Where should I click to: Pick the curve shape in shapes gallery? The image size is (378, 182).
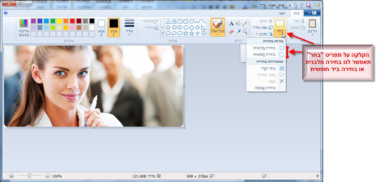[x=198, y=21]
